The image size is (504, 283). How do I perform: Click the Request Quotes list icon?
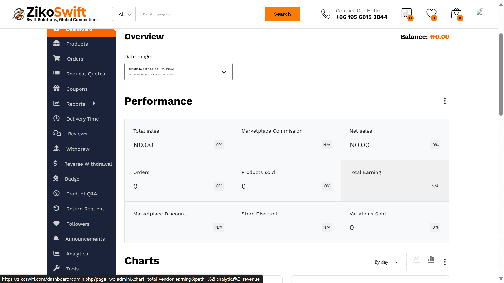[x=56, y=73]
